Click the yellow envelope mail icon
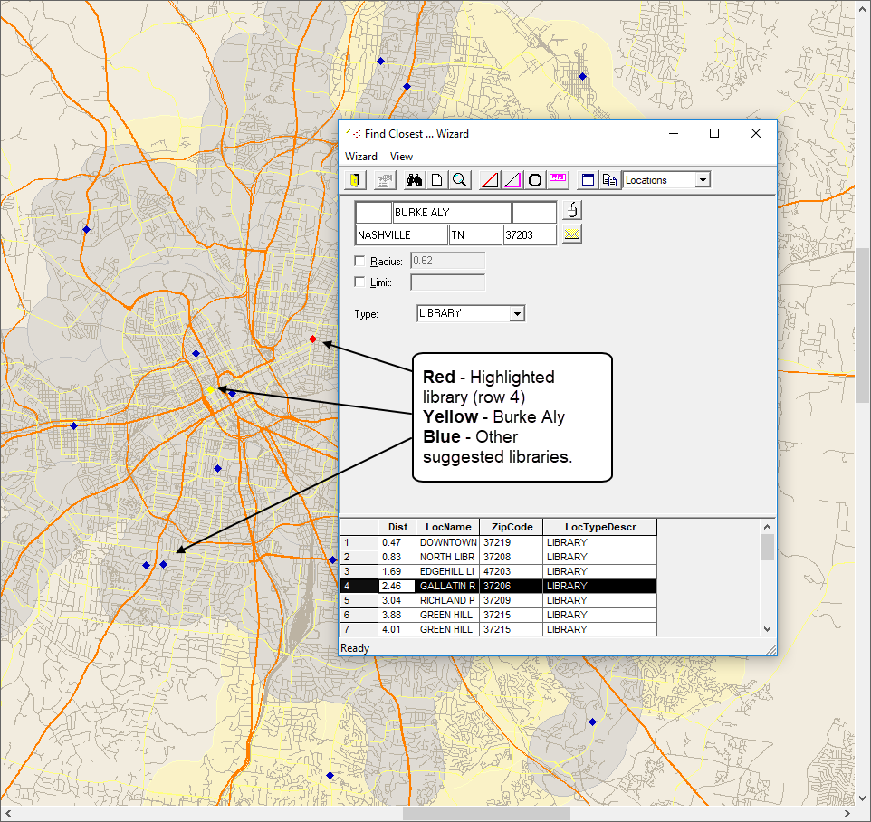The image size is (871, 822). tap(571, 234)
